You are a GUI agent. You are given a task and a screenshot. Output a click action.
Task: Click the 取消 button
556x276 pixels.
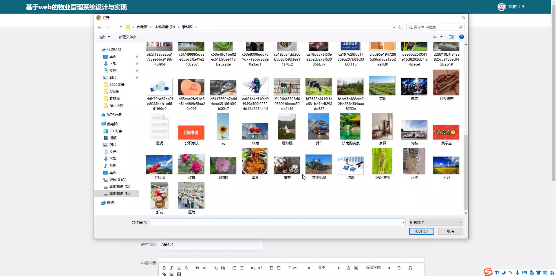point(450,231)
